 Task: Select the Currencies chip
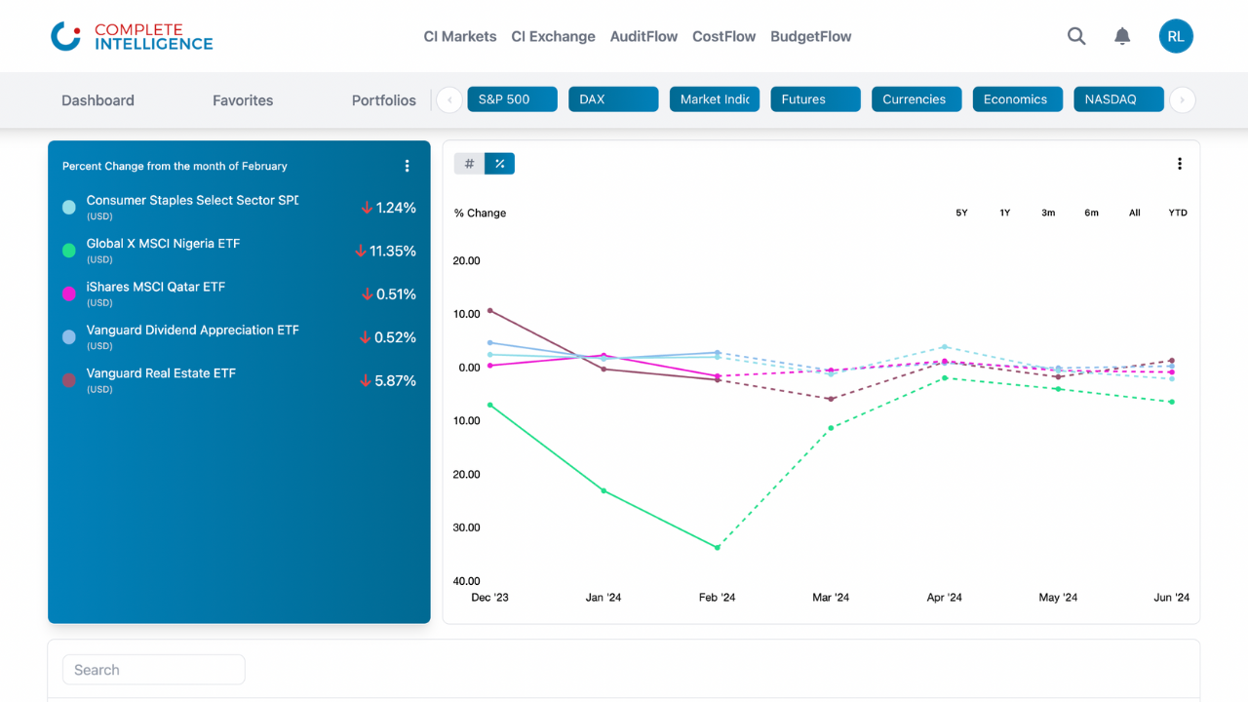(916, 99)
